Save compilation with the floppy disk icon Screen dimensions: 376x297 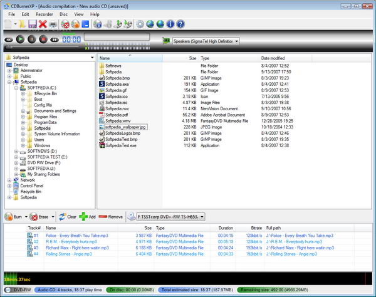(33, 24)
